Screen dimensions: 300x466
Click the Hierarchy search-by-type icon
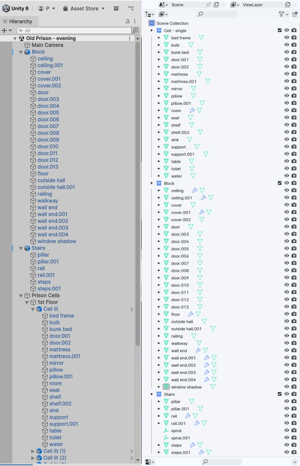coord(135,30)
